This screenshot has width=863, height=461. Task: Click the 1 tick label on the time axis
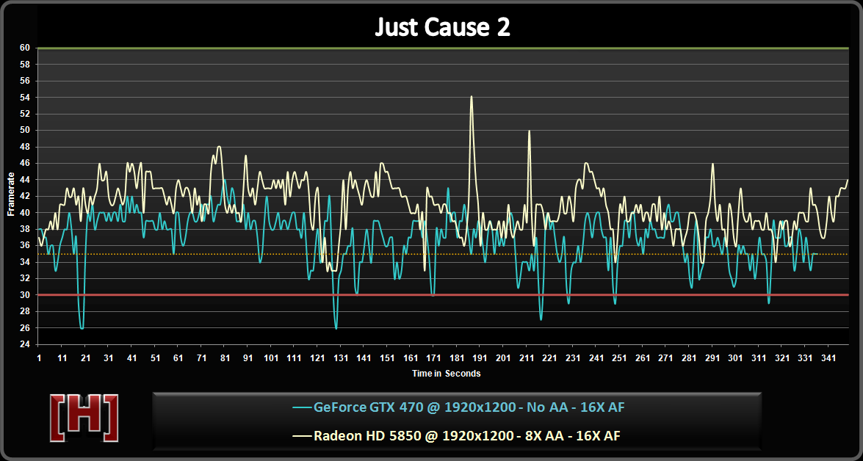[39, 358]
